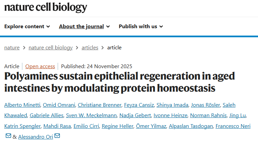This screenshot has width=258, height=143.
Task: Click the envelope icon after Francesco Neri
Action: click(x=8, y=136)
